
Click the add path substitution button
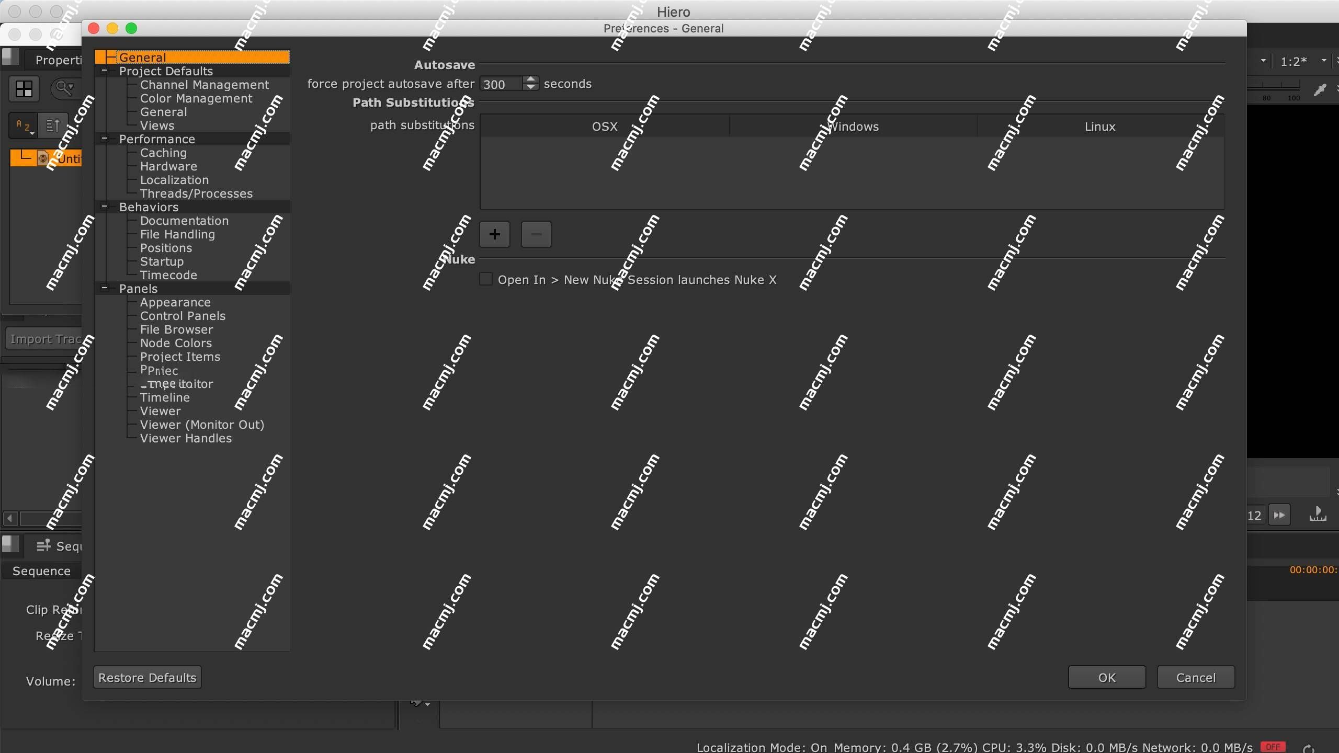(495, 234)
